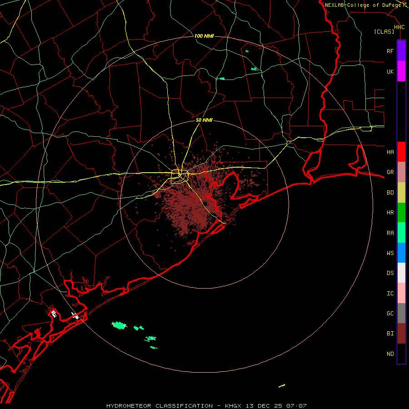The width and height of the screenshot is (409, 409).
Task: Select the light pink IC legend swatch
Action: coord(401,293)
